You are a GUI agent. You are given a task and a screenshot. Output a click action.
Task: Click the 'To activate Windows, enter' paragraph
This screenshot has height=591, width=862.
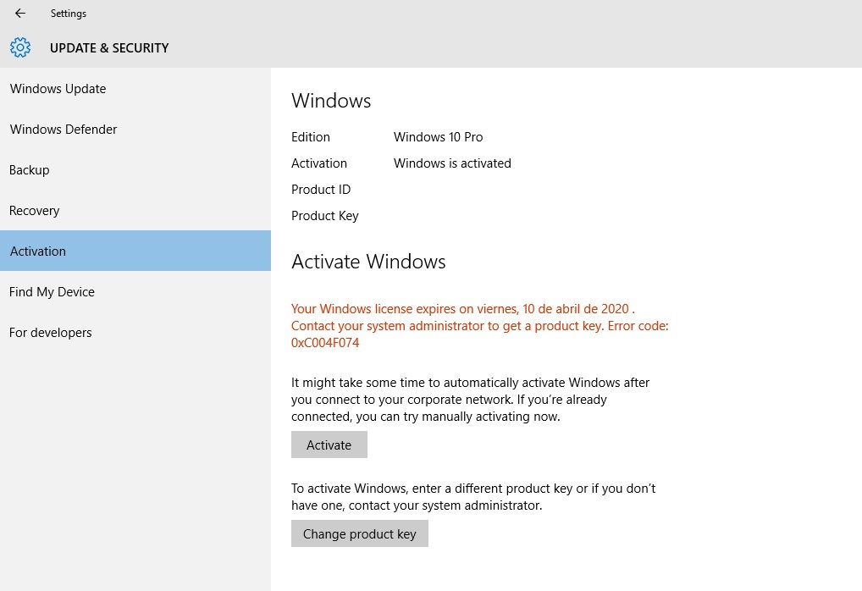click(473, 497)
